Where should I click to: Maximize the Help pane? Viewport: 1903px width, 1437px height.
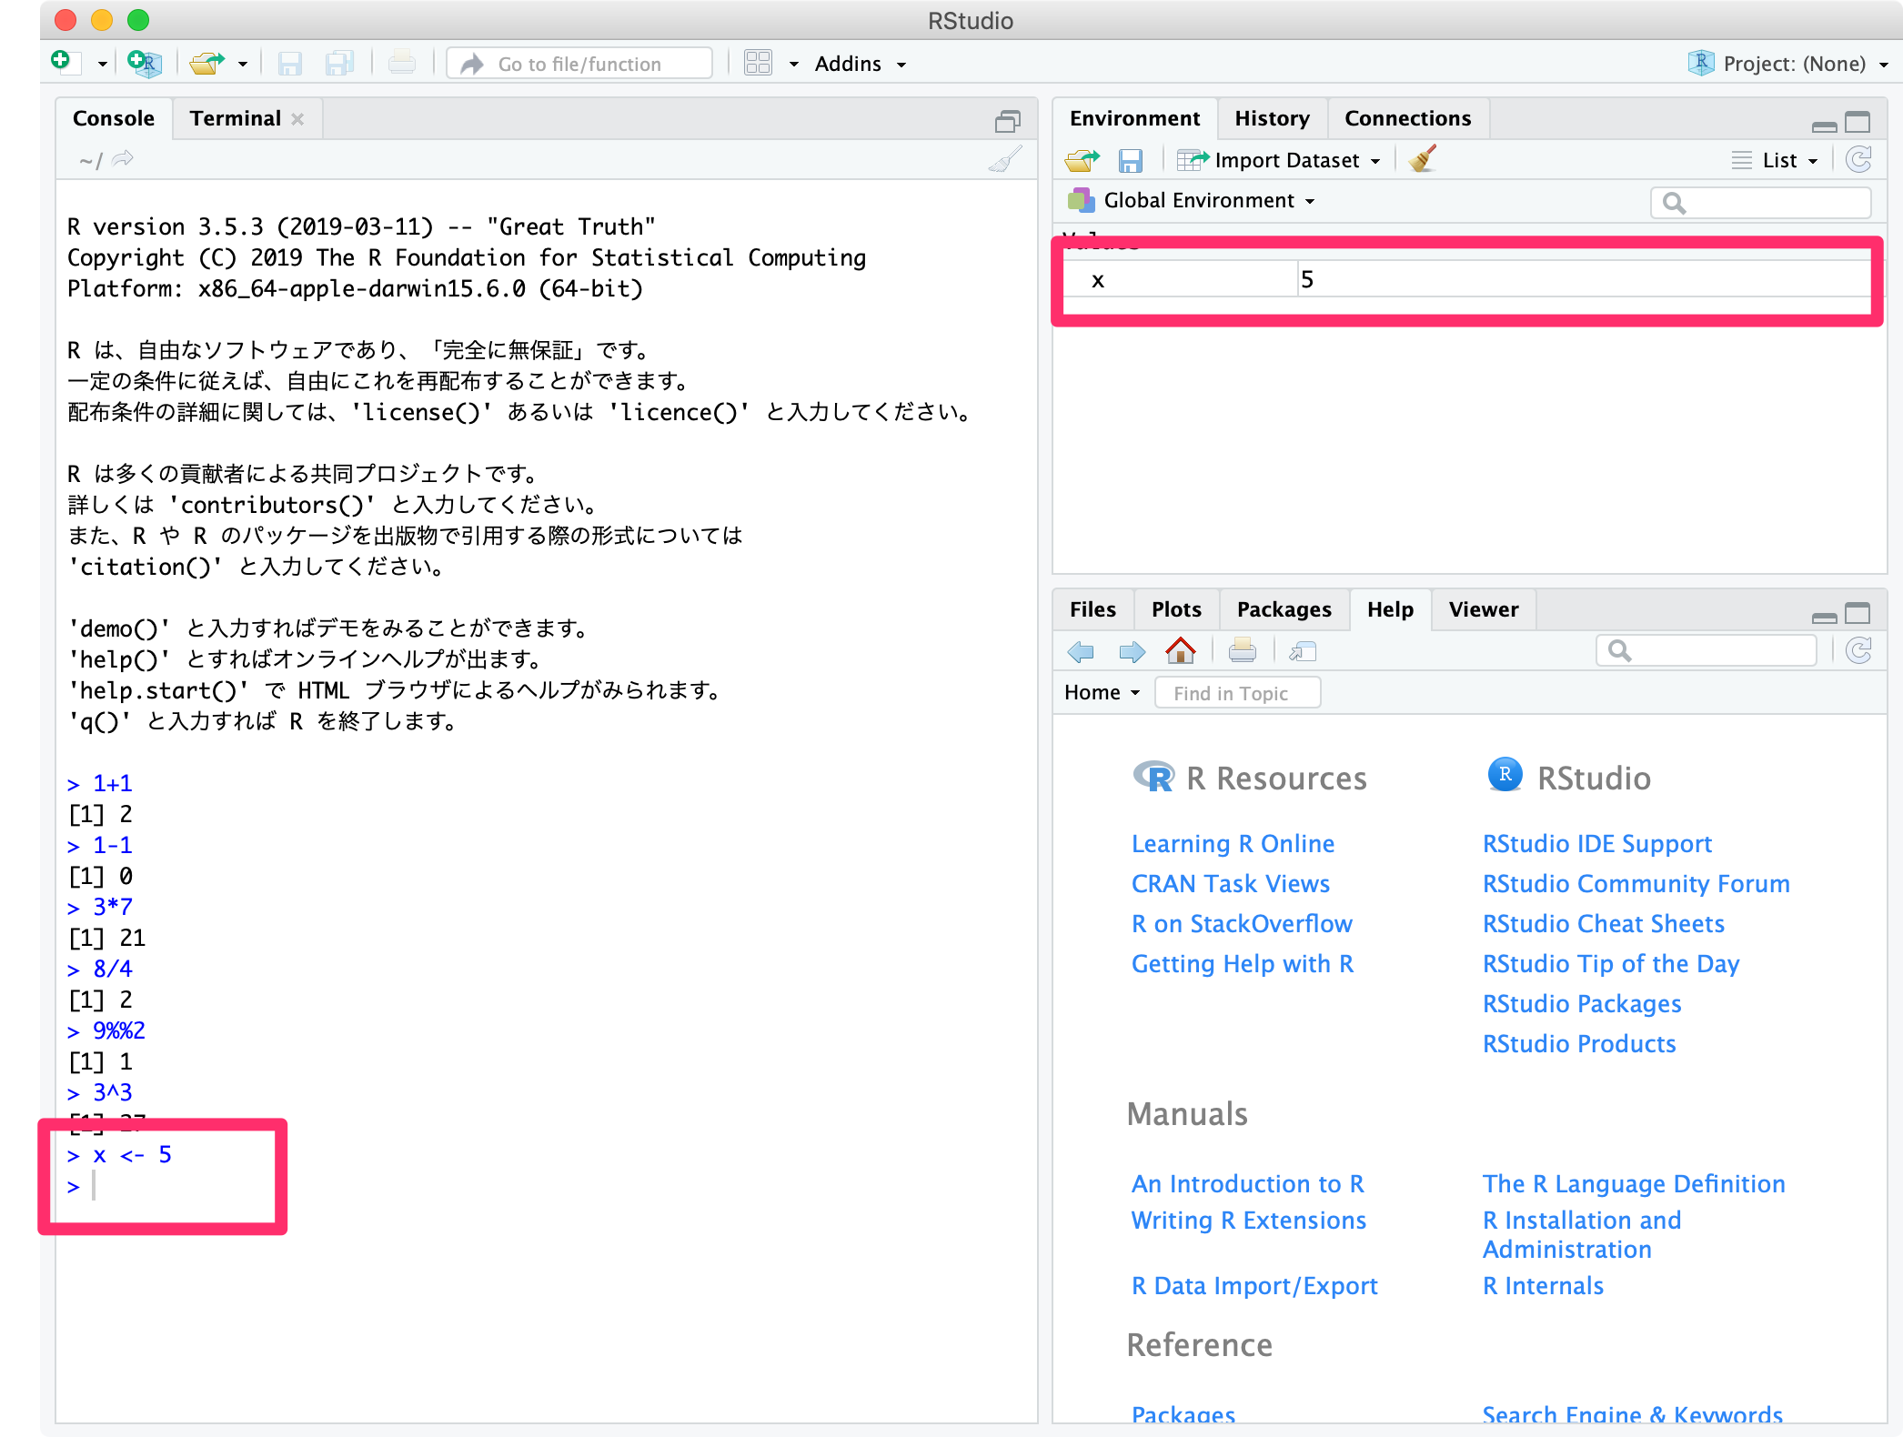coord(1858,613)
